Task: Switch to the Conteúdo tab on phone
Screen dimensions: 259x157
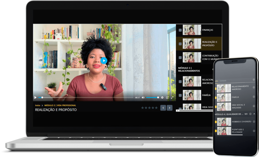Action: point(223,81)
